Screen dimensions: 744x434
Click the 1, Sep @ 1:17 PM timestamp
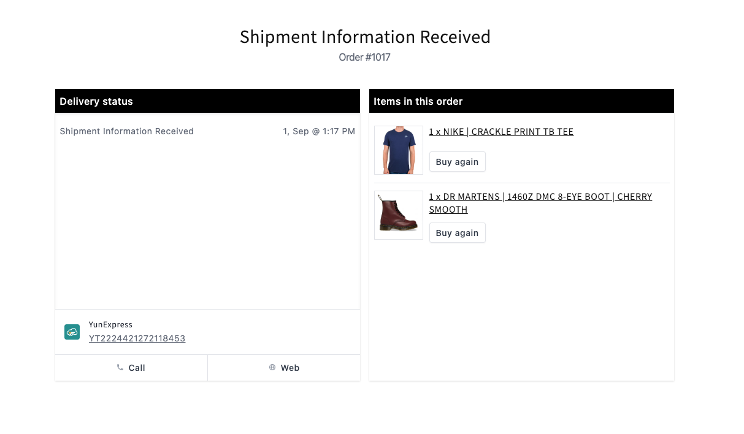(x=318, y=131)
